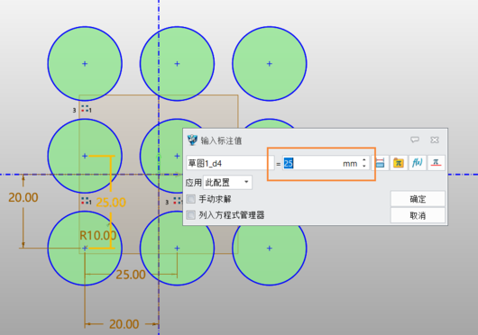The width and height of the screenshot is (478, 335).
Task: Click center point of the top-right circle
Action: (269, 64)
